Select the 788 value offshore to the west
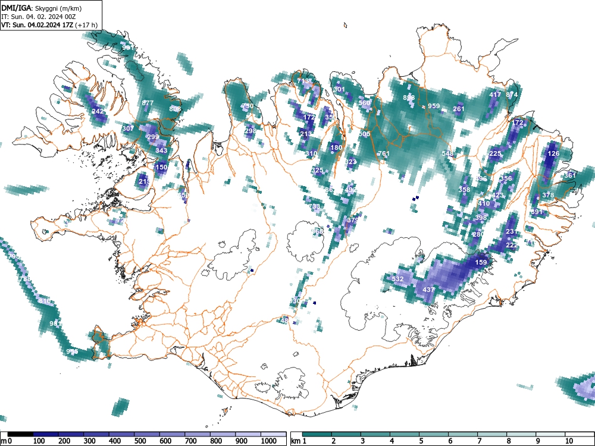 click(x=24, y=279)
